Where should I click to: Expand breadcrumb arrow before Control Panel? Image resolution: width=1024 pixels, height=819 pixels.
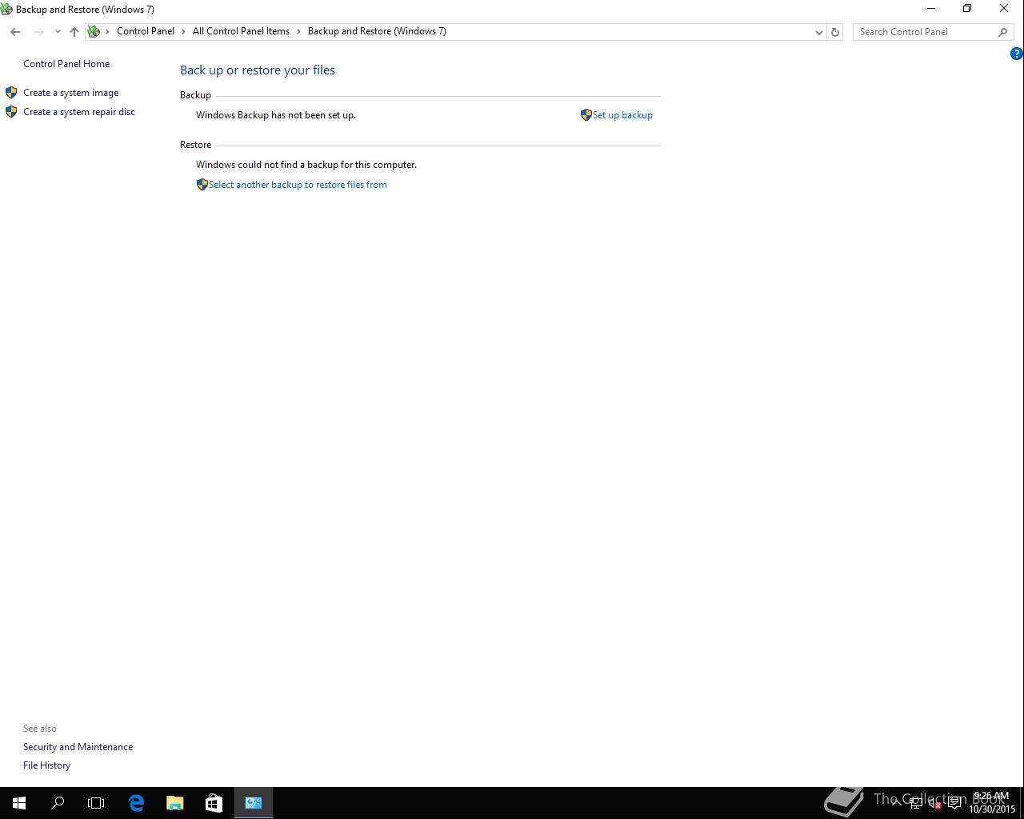tap(107, 32)
